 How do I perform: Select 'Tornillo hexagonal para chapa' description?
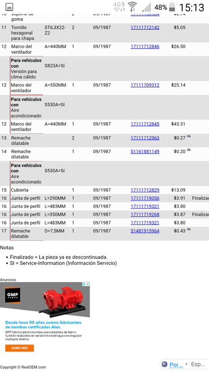22,33
